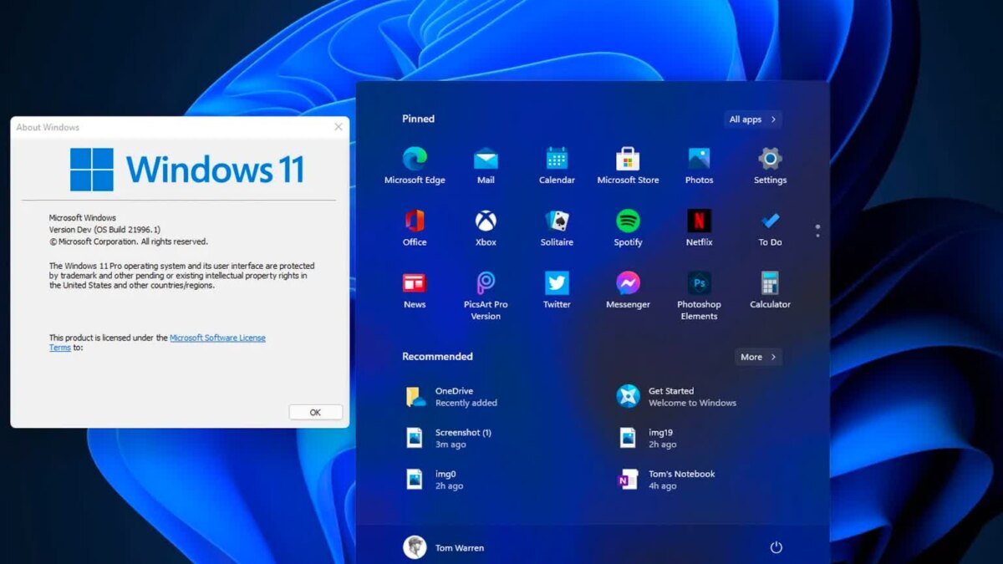Launch Spotify from the Start menu
The height and width of the screenshot is (564, 1003).
(628, 221)
